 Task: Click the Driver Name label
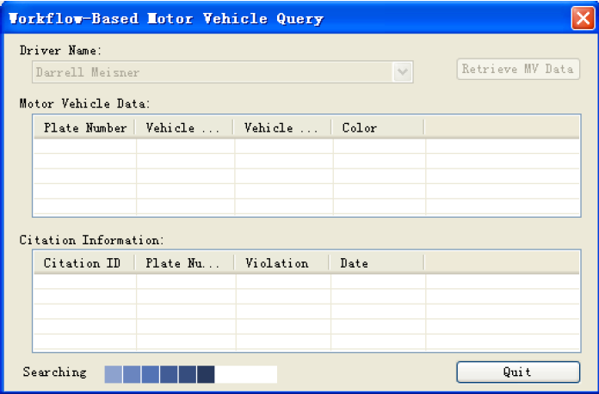pyautogui.click(x=60, y=51)
